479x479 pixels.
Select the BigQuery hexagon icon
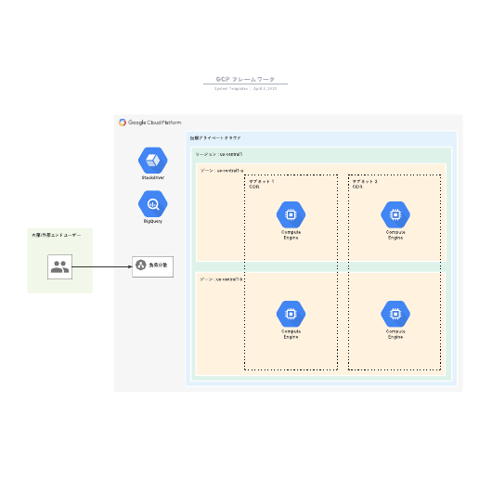tap(153, 204)
